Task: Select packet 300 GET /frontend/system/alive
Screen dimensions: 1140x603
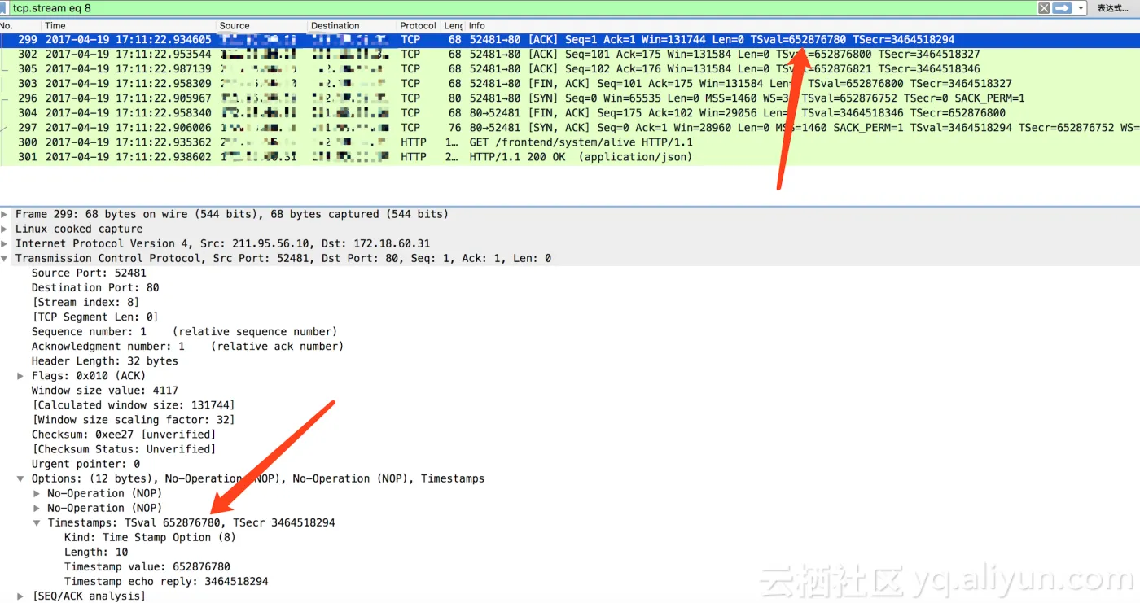Action: point(570,142)
